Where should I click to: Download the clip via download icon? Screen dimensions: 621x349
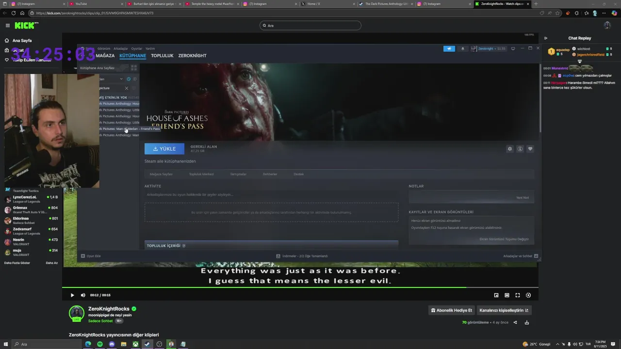(x=527, y=322)
